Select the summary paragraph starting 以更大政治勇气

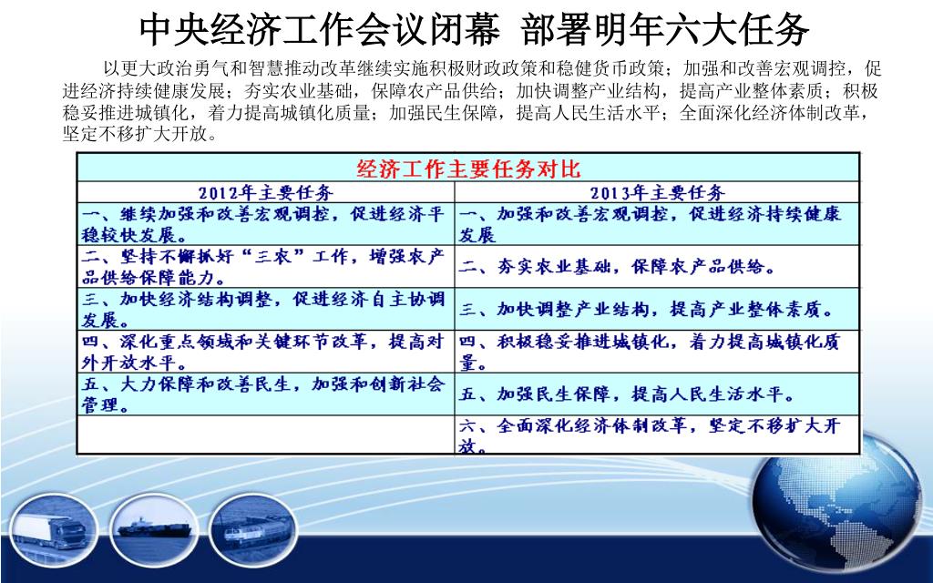[x=471, y=100]
